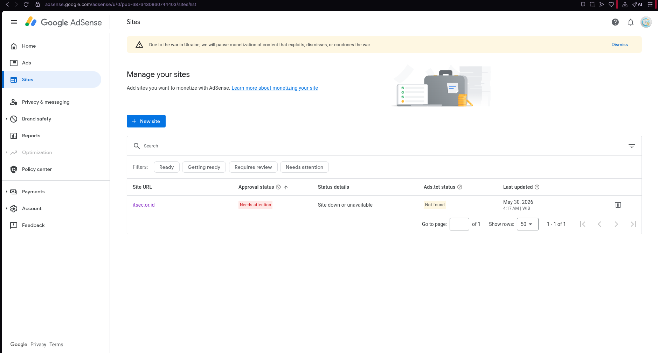Open the Show rows 50 dropdown
Screen dimensions: 658x353
[x=527, y=224]
